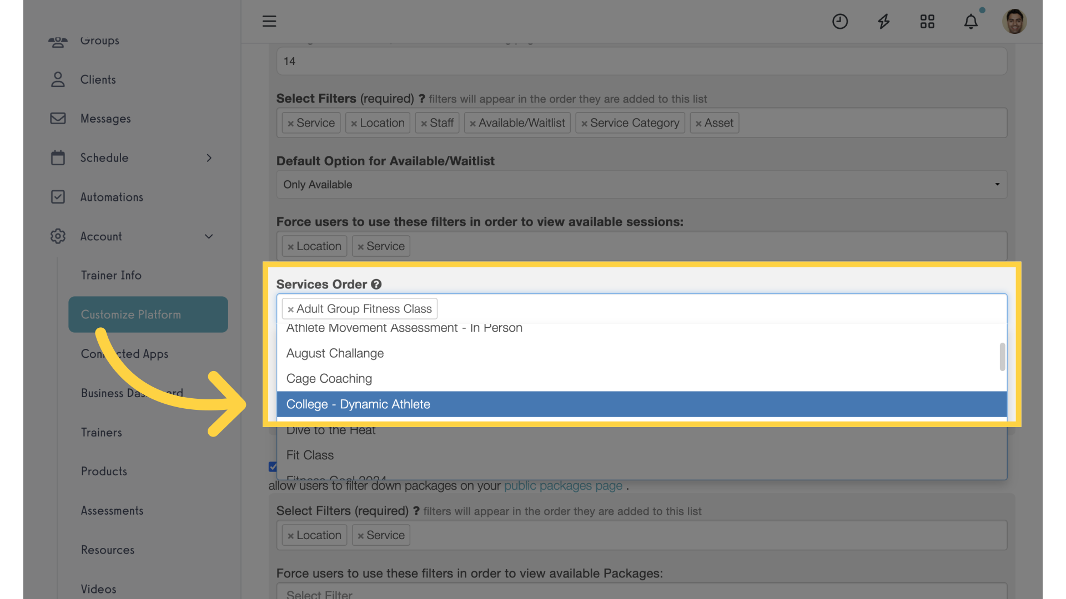
Task: Click the Automations sidebar icon
Action: coord(57,197)
